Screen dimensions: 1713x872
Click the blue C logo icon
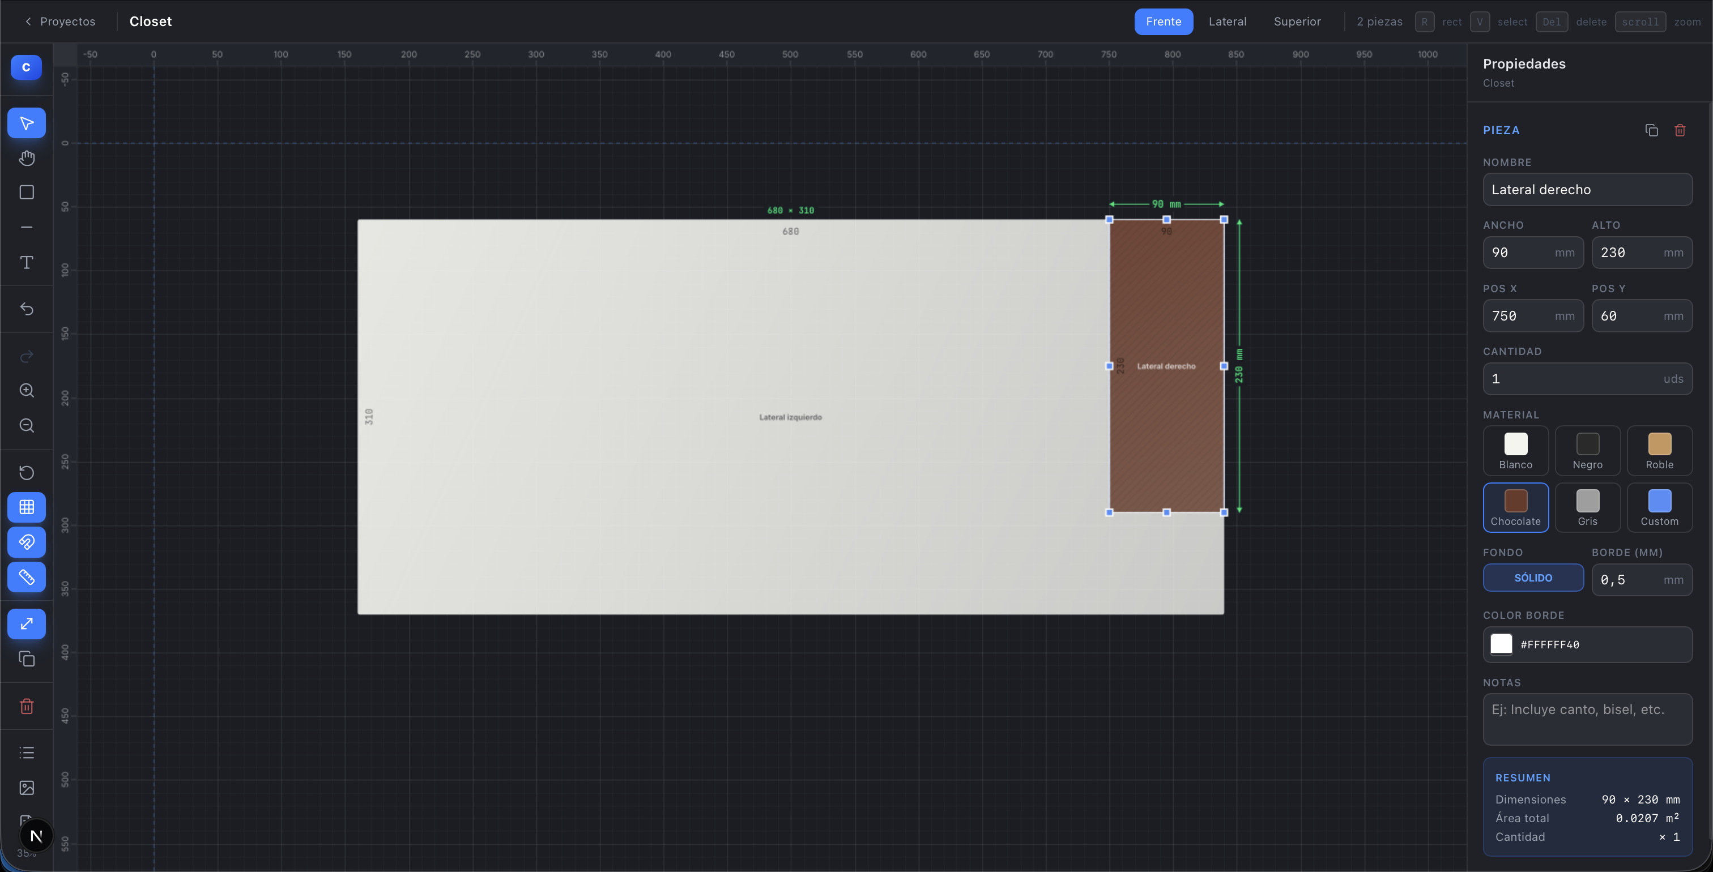pos(26,67)
